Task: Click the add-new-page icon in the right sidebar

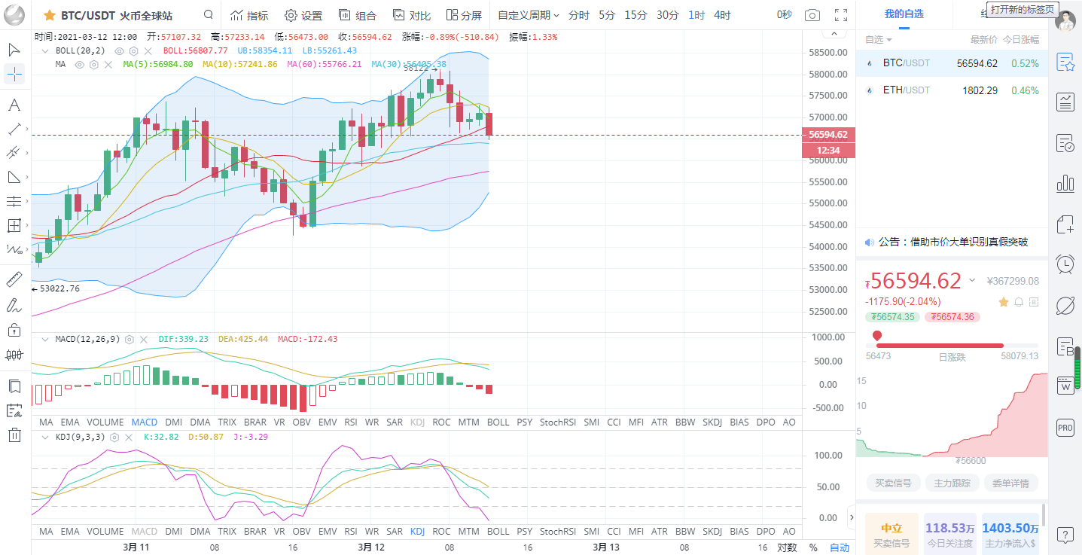Action: (1065, 224)
